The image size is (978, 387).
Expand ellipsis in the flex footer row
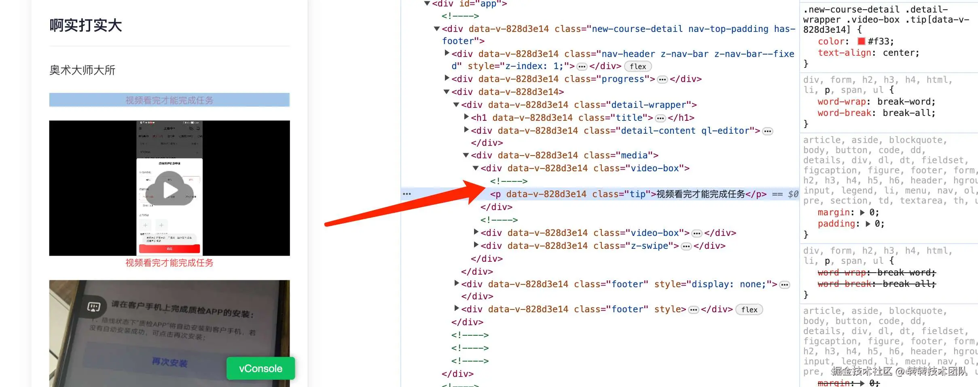(694, 310)
